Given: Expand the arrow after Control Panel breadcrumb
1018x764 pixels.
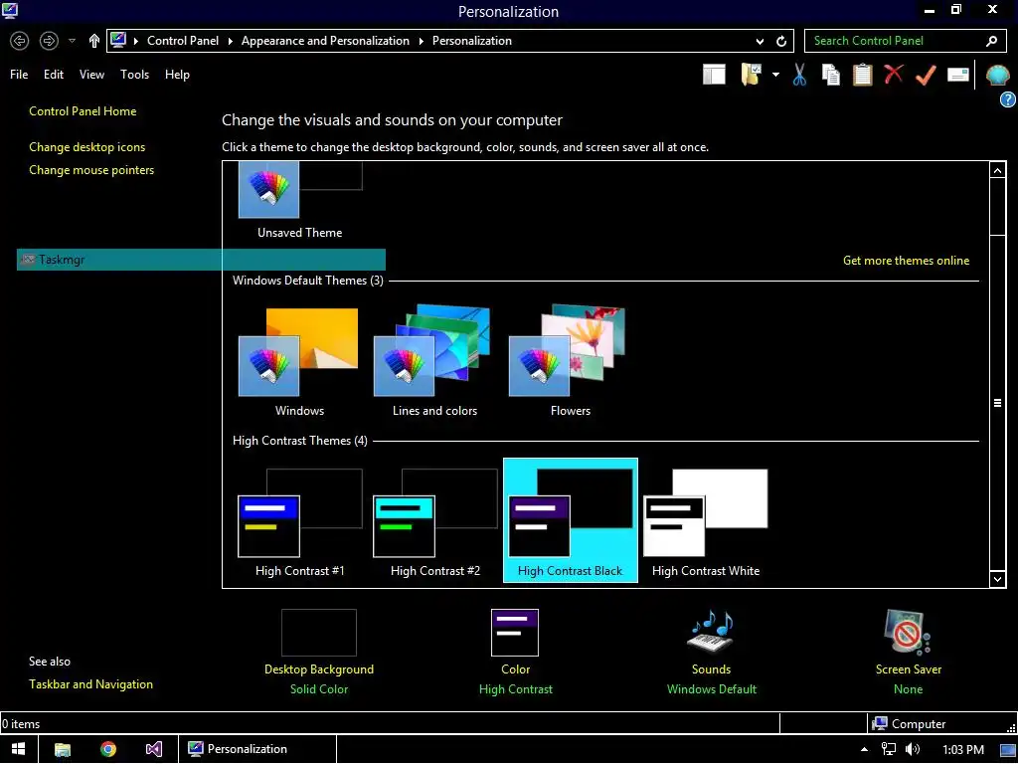Looking at the screenshot, I should [x=230, y=41].
